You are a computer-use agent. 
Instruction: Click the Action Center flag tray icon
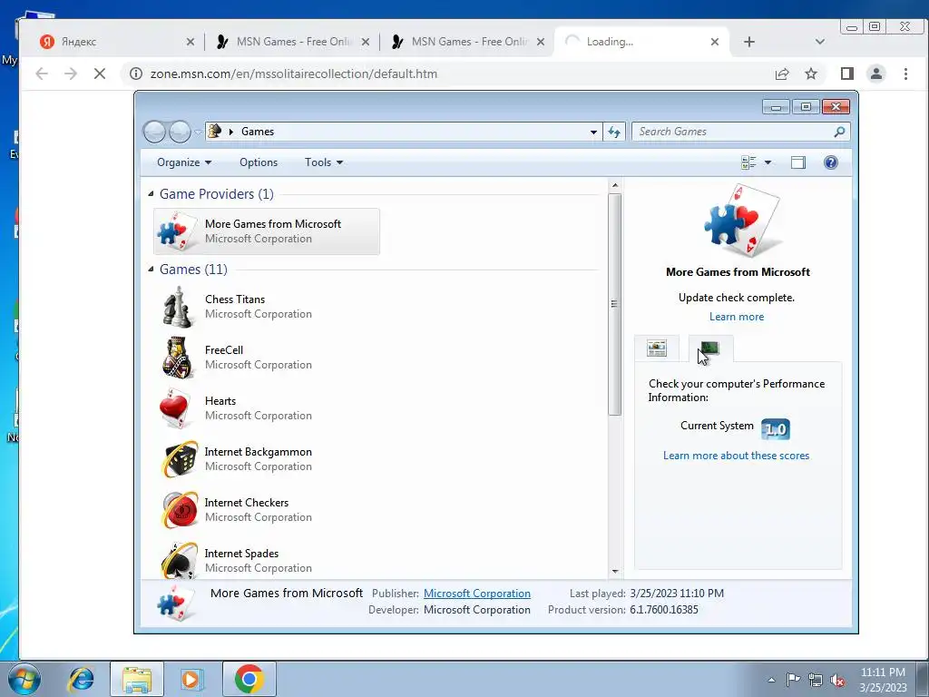point(793,680)
